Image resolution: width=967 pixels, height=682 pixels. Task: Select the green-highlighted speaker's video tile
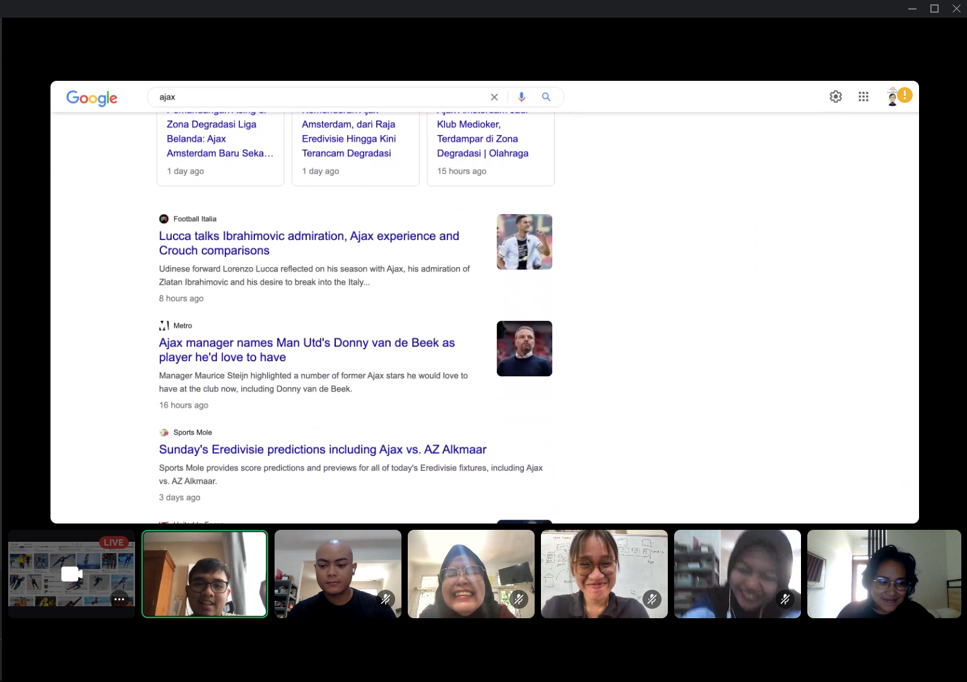205,574
